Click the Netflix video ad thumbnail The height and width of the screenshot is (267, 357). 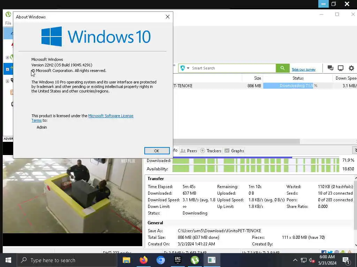73,195
